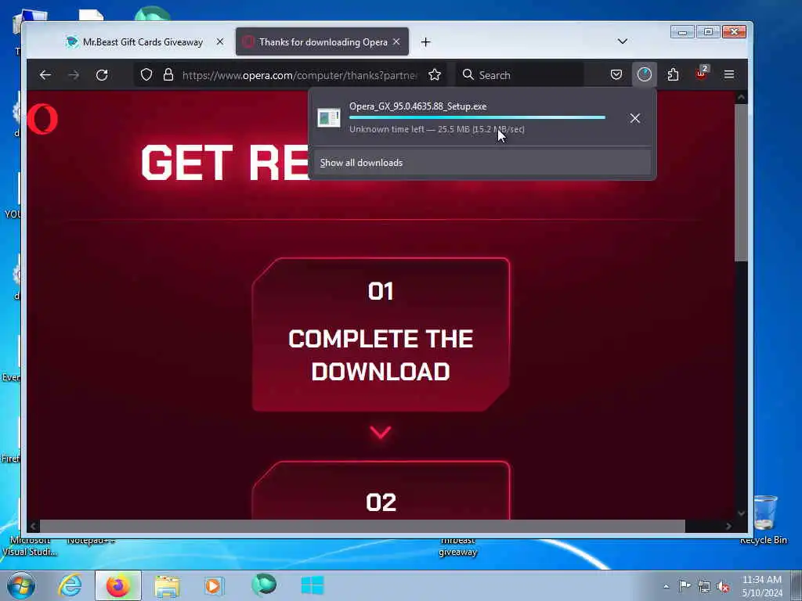Click the muted volume tray icon

click(723, 586)
